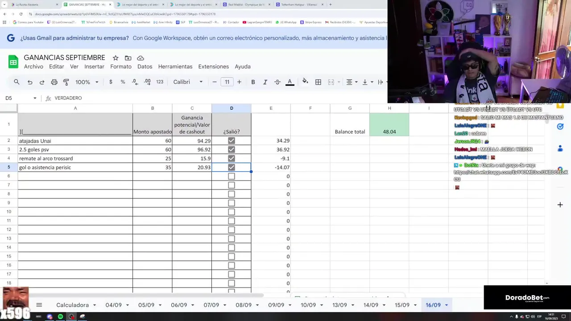Open the horizontal align dropdown
The width and height of the screenshot is (571, 321).
point(352,82)
